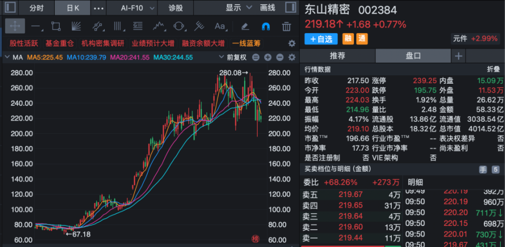Viewport: 505px width, 247px height.
Task: Click the 卖五 219.67 order row
Action: [351, 194]
